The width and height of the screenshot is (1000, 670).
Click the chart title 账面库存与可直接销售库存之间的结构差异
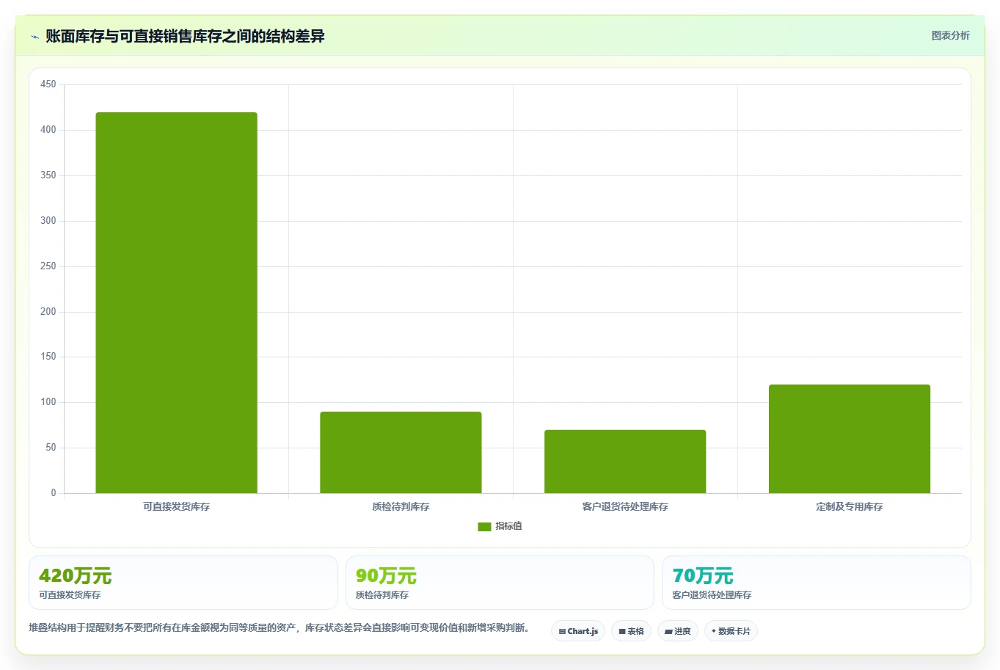pyautogui.click(x=185, y=36)
